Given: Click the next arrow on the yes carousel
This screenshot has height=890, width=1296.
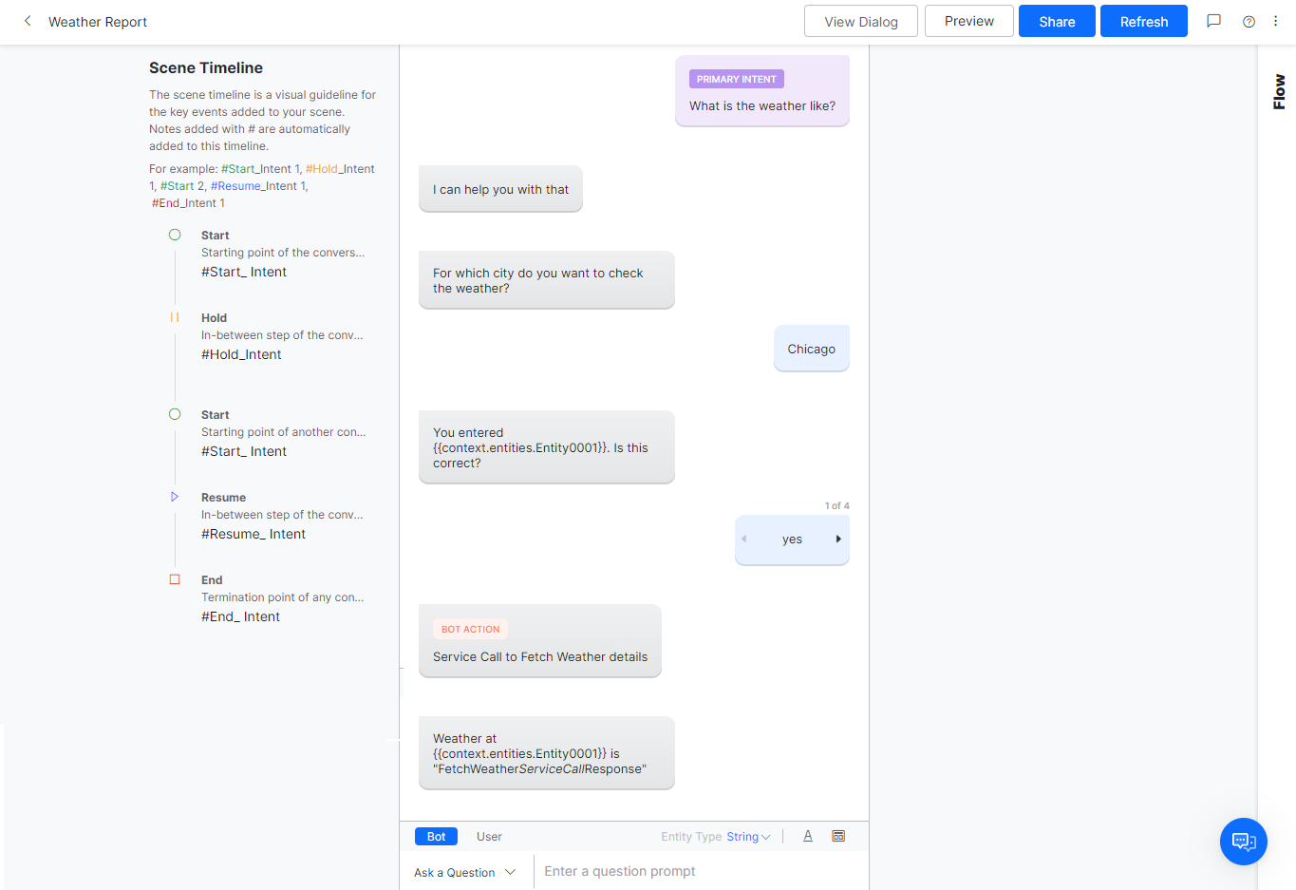Looking at the screenshot, I should (x=836, y=539).
